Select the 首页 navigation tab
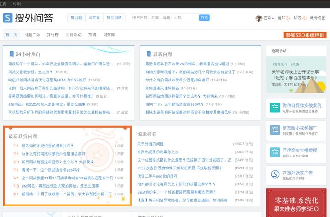Viewport: 330px width, 217px height. point(11,35)
